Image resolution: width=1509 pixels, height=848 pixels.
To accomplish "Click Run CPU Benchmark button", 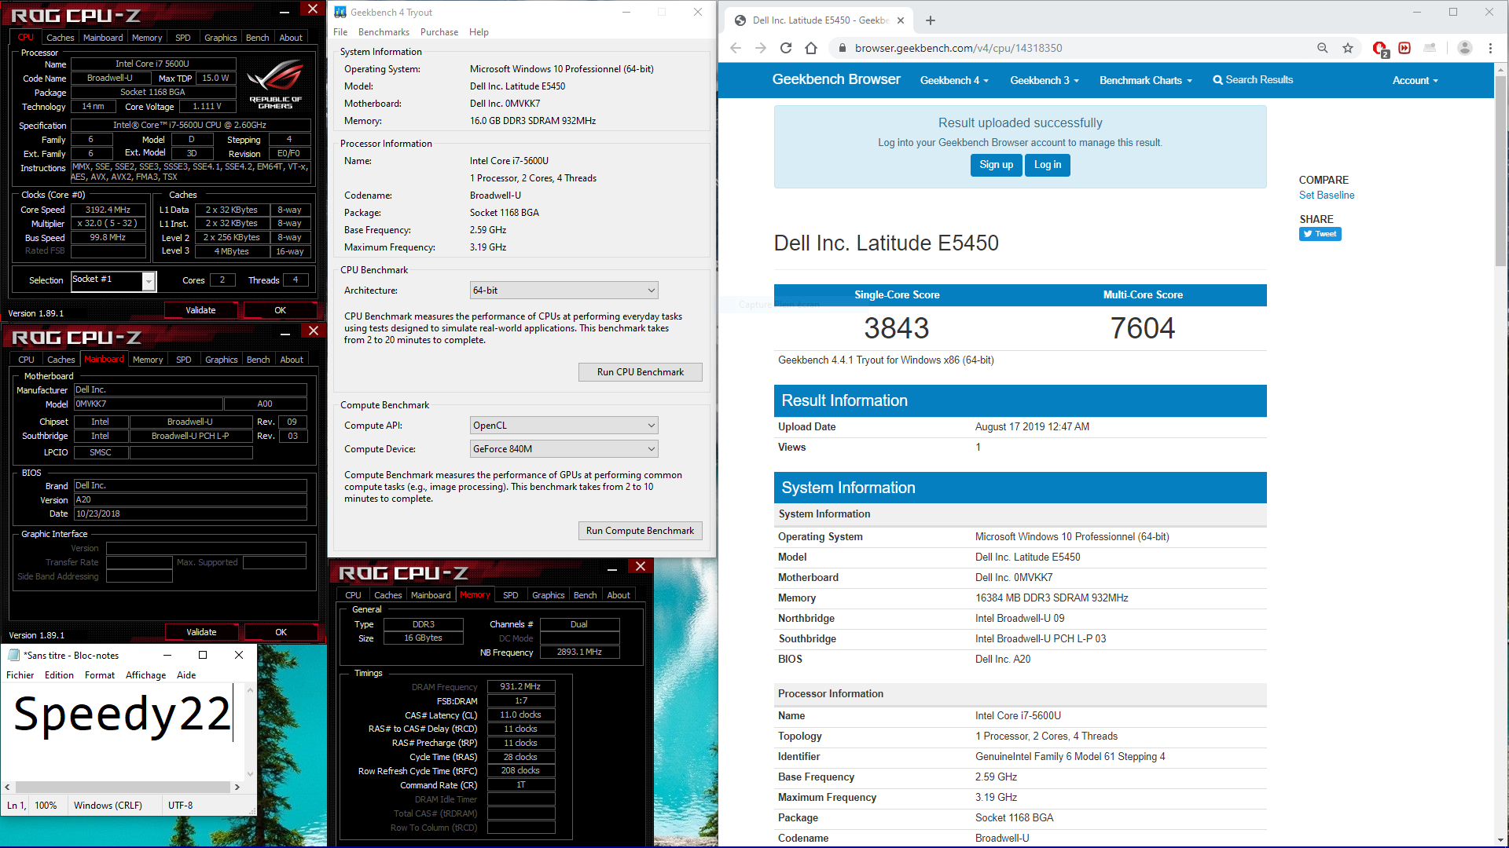I will tap(640, 372).
